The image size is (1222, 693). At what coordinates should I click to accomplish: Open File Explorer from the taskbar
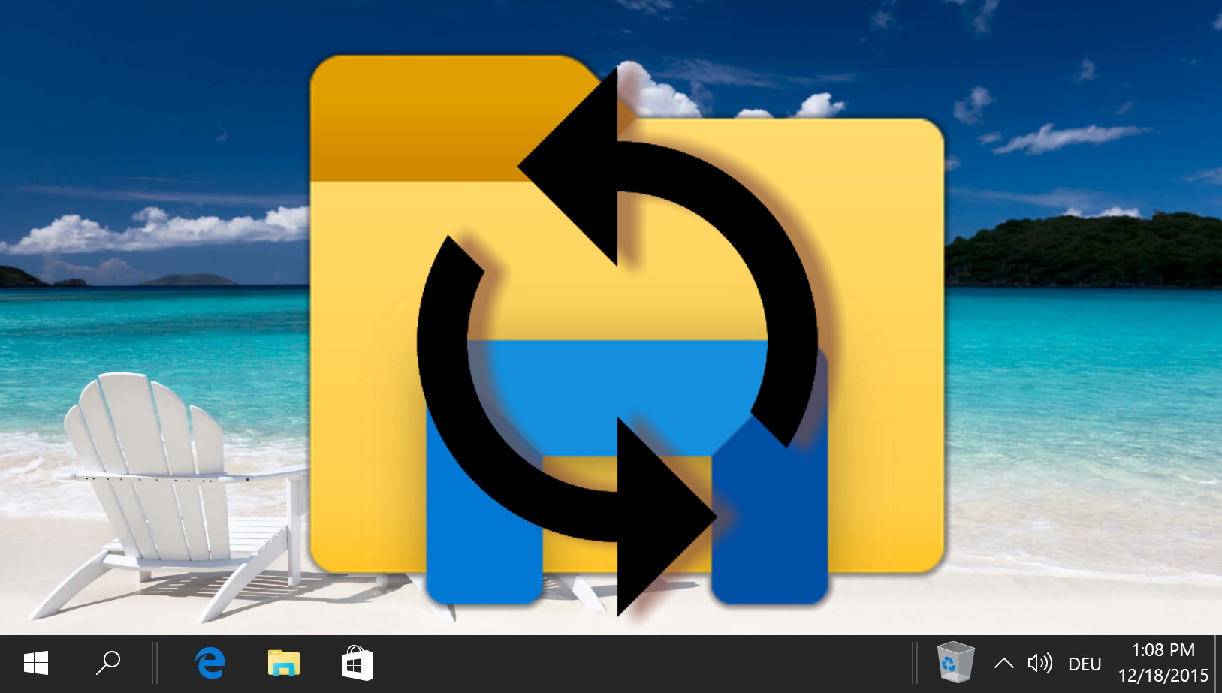(x=284, y=664)
